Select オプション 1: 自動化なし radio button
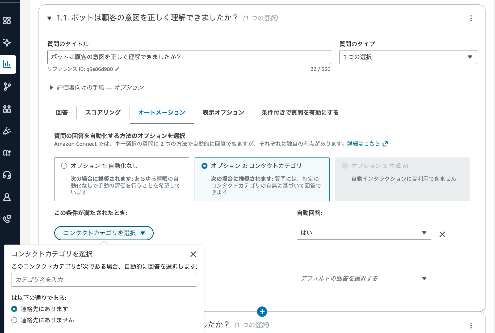 (64, 165)
